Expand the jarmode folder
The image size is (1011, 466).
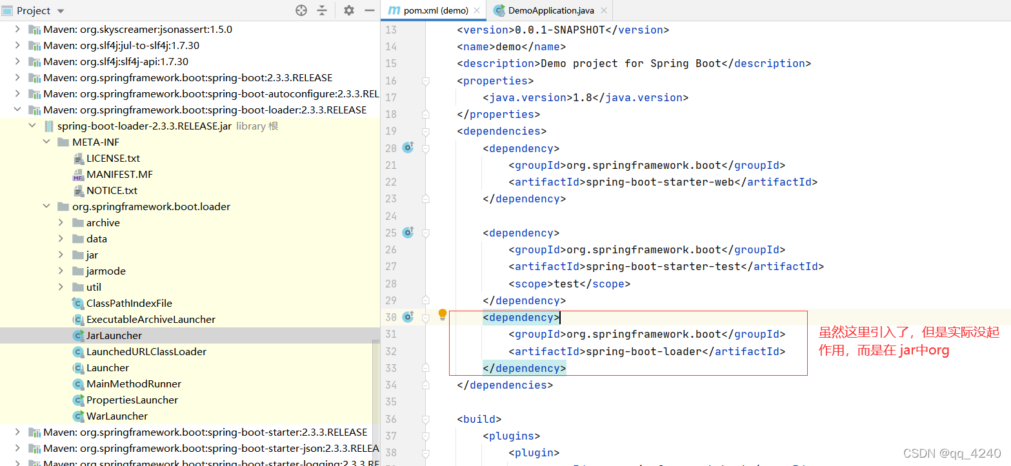[x=61, y=271]
